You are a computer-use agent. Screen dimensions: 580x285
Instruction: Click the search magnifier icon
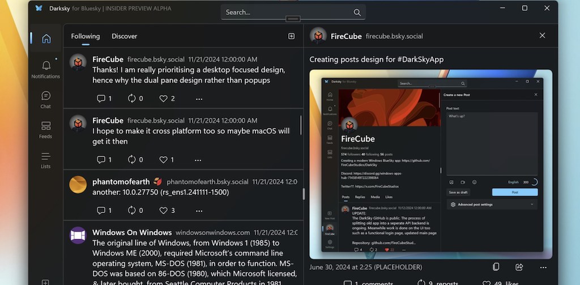pos(357,12)
